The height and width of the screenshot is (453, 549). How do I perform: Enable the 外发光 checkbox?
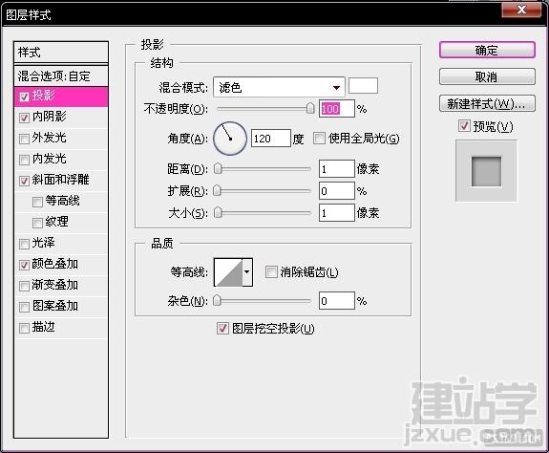[x=24, y=139]
